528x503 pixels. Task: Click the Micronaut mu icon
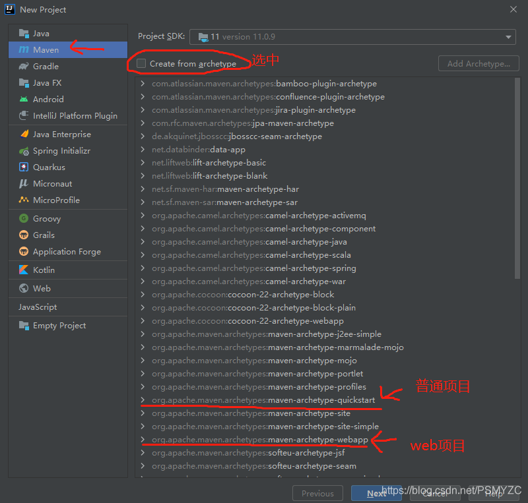pos(24,184)
